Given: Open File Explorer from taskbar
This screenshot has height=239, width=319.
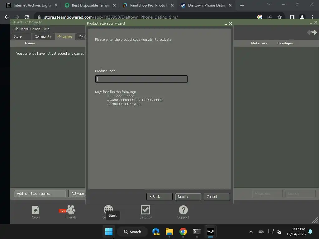Looking at the screenshot, I should click(x=169, y=232).
